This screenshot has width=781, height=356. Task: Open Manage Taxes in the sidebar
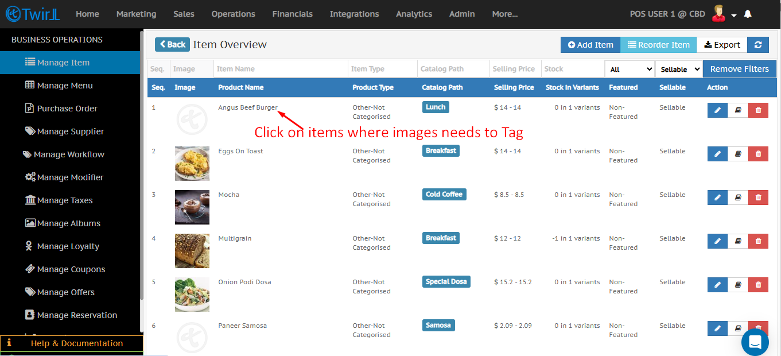64,200
